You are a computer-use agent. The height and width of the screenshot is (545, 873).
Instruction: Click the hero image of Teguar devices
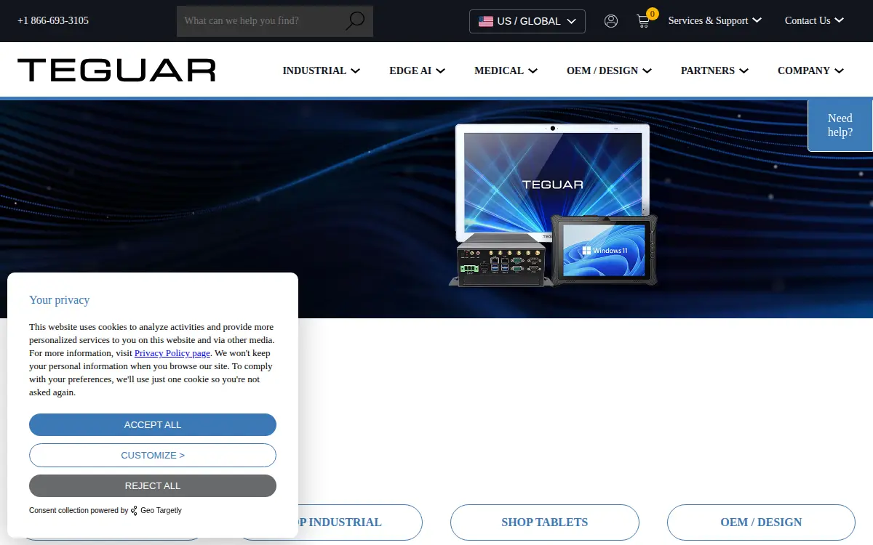coord(553,205)
